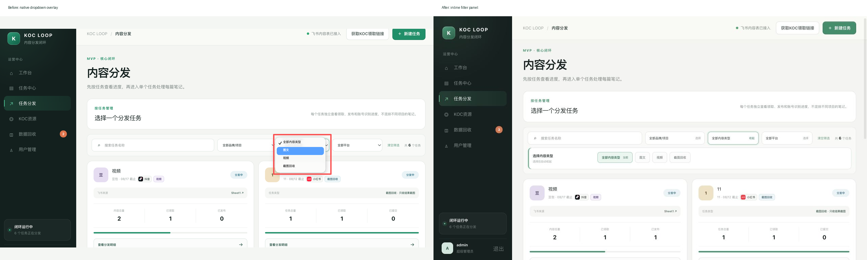This screenshot has width=867, height=260.
Task: Click the 任务分发 arrow icon in the After panel sidebar
Action: point(446,99)
